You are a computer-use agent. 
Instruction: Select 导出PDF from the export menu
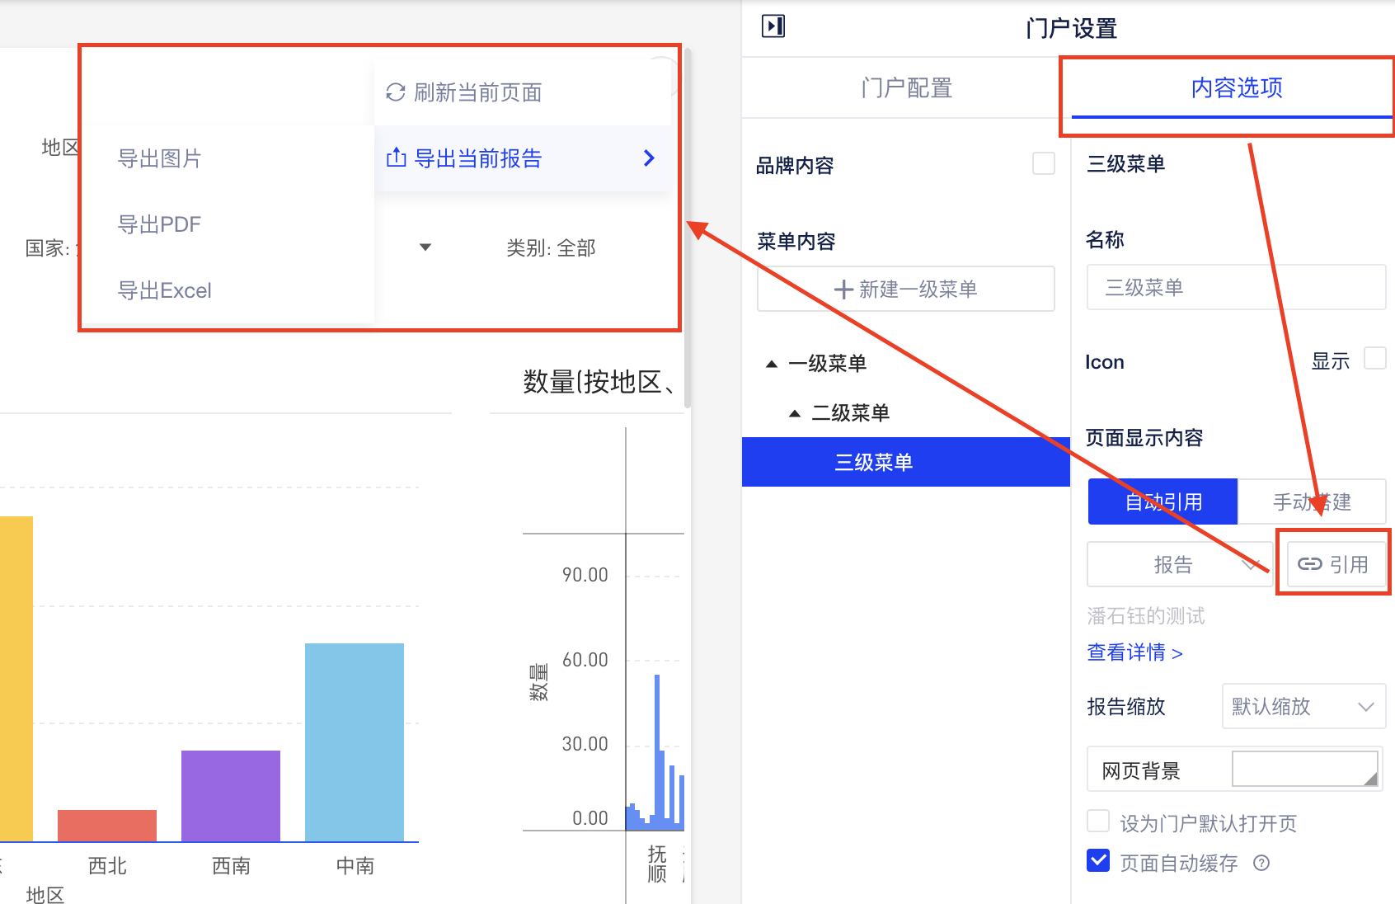(x=159, y=224)
